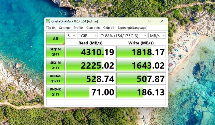Select the 186.13 random write result

pyautogui.click(x=141, y=92)
